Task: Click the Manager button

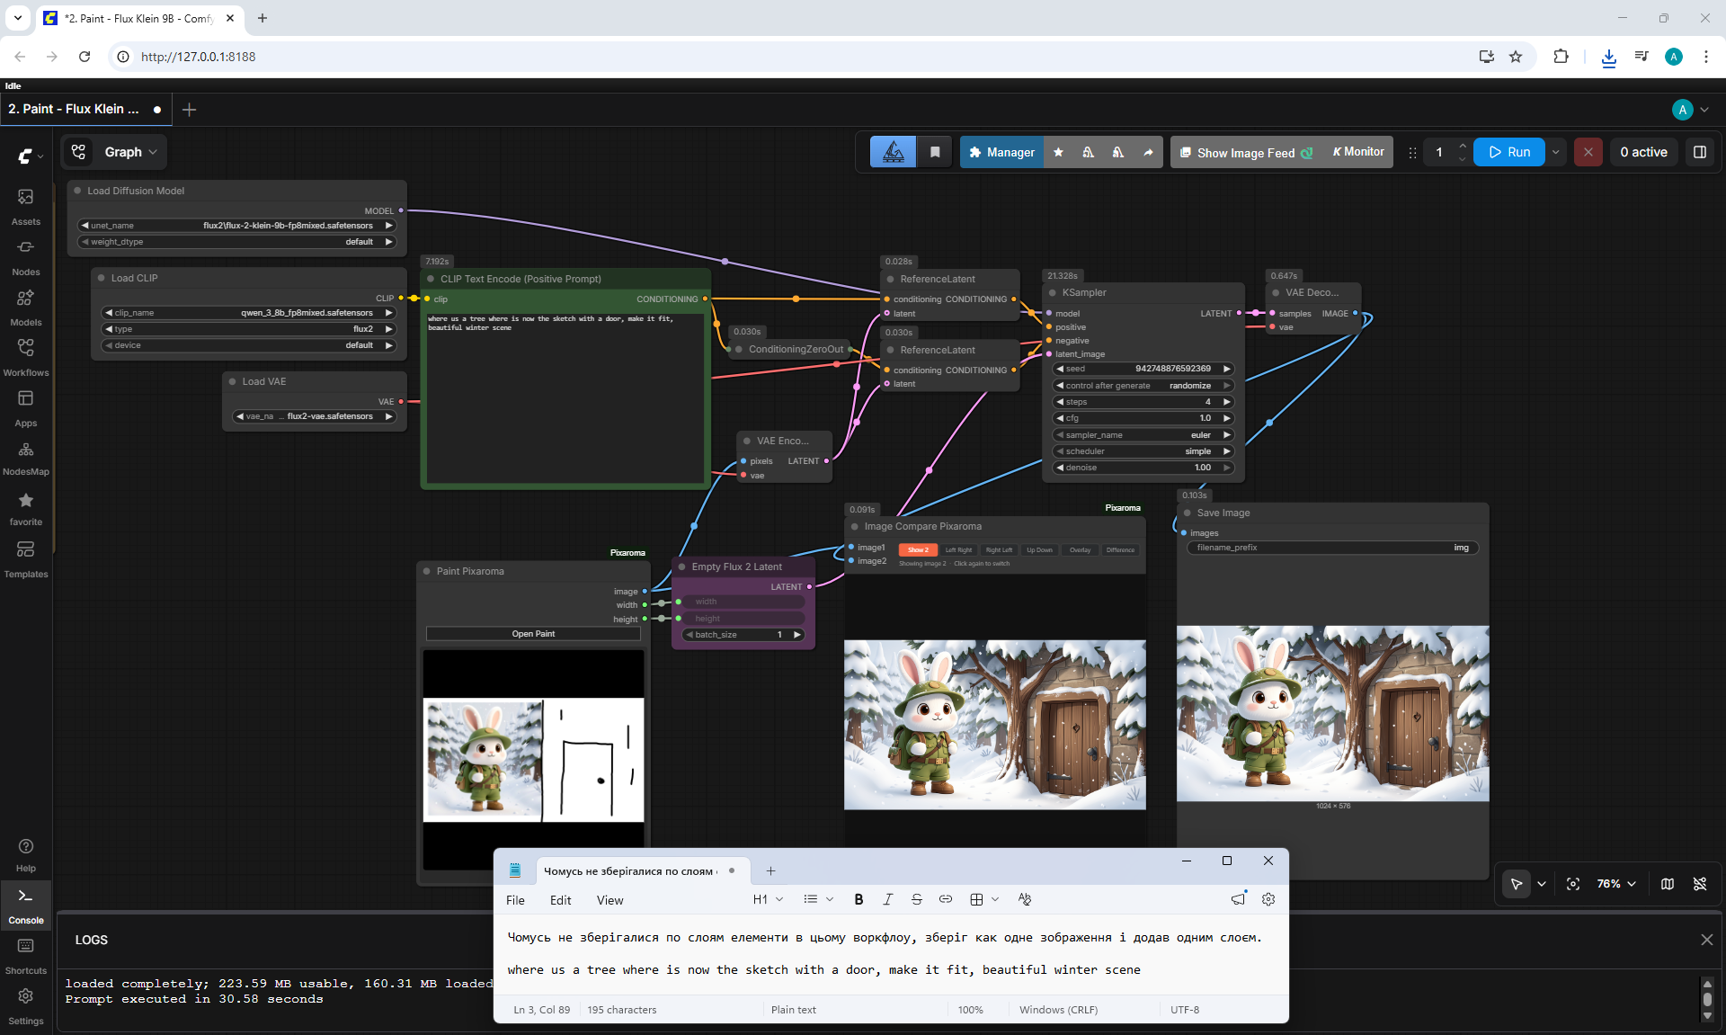Action: click(1002, 152)
